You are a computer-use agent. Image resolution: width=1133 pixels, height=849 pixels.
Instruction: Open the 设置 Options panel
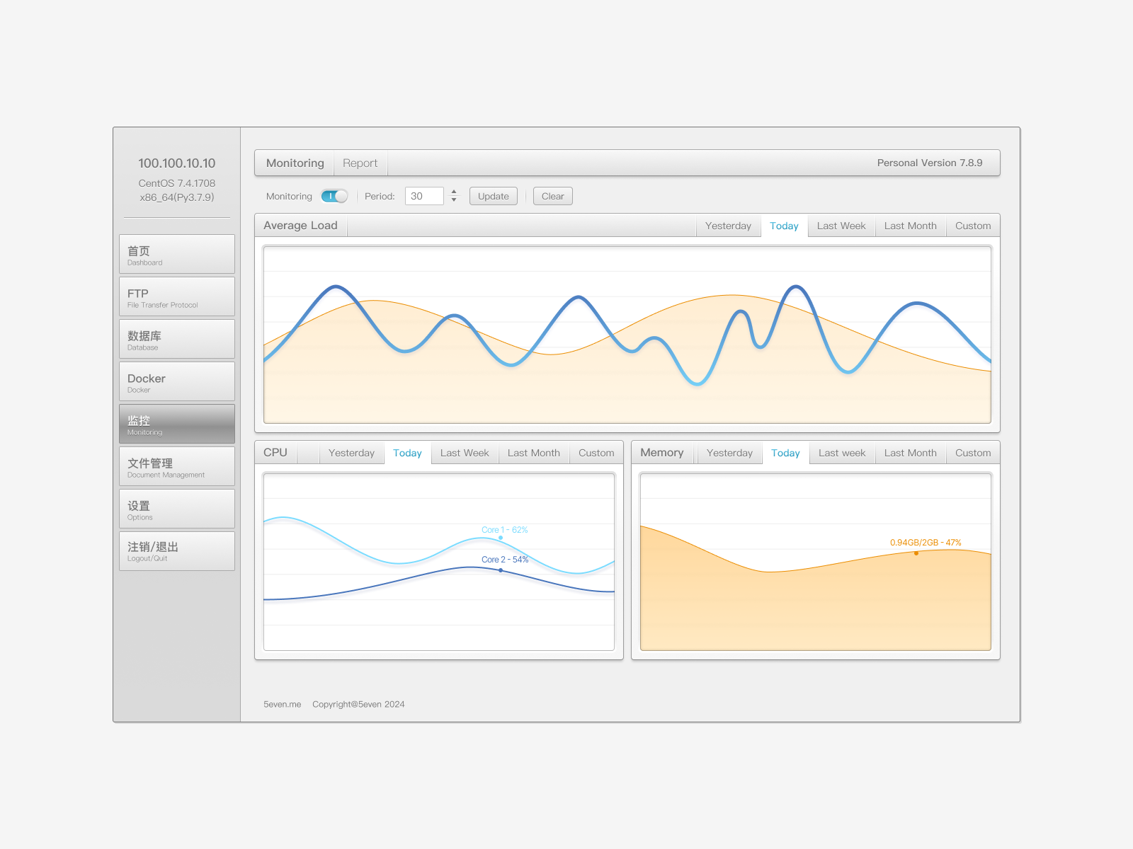pos(176,509)
